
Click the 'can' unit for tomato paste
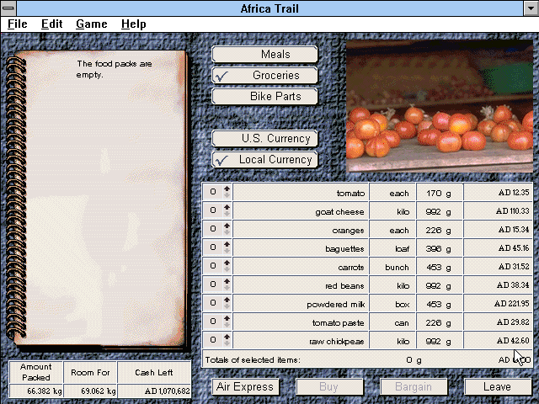402,323
